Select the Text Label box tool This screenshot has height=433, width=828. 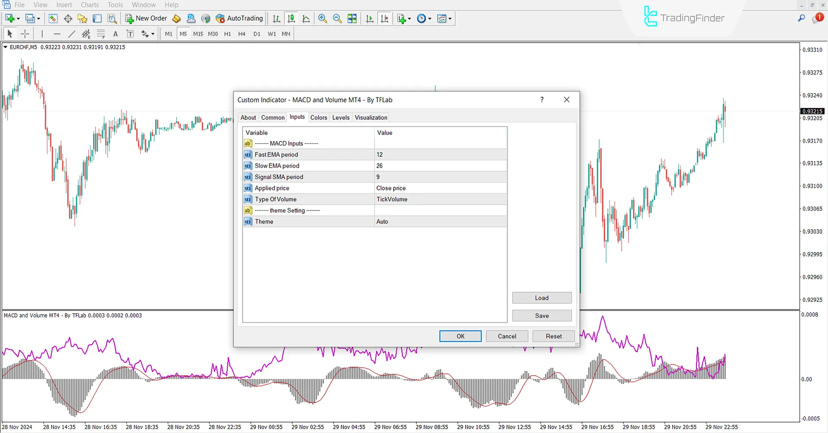130,34
